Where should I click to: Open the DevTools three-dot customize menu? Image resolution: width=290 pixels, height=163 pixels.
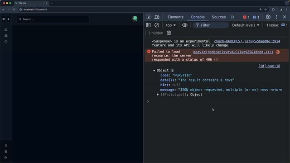276,17
